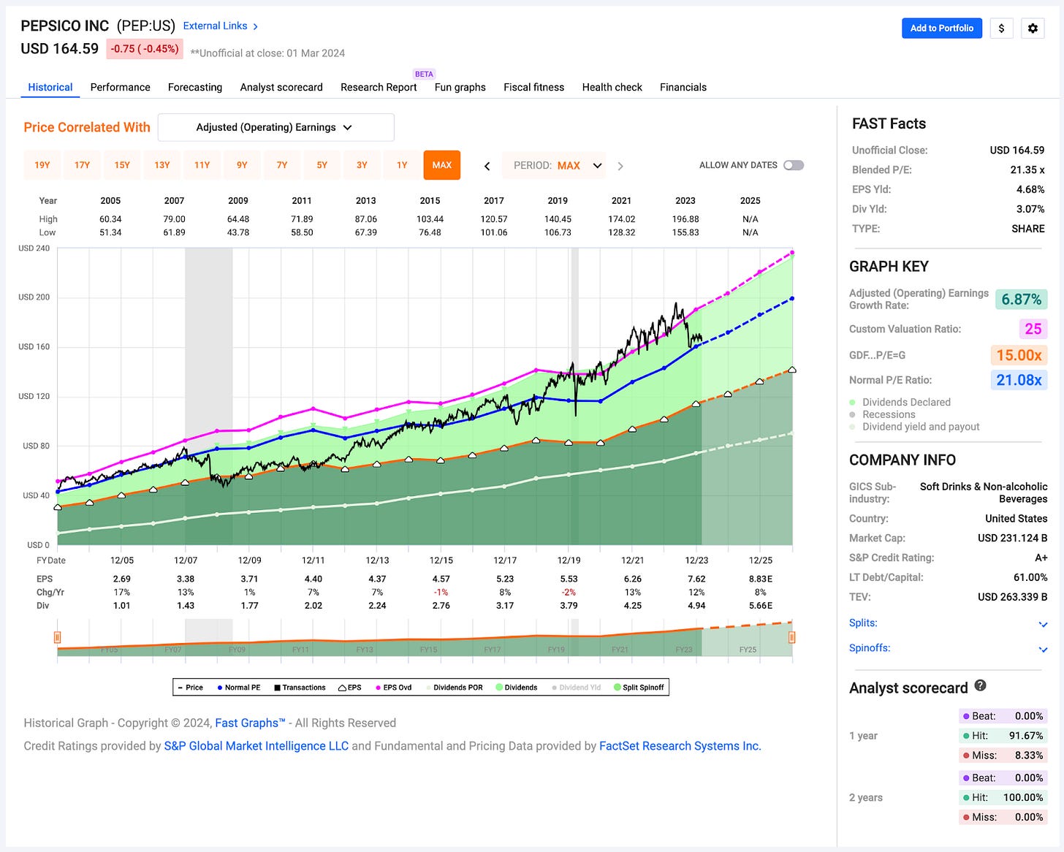Select the 7Y time range
Screen dimensions: 1064x852
tap(282, 165)
